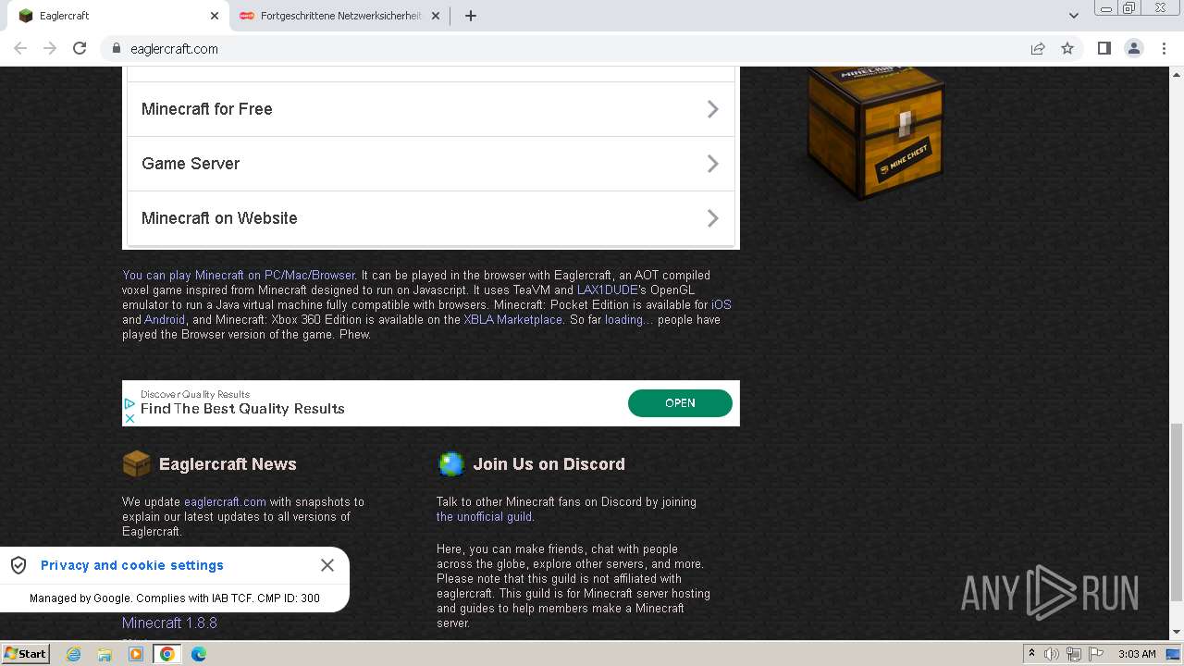1184x666 pixels.
Task: Switch to Fortgeschrittene Netzwerksicherheit tab
Action: coord(339,16)
